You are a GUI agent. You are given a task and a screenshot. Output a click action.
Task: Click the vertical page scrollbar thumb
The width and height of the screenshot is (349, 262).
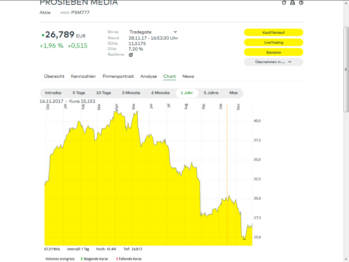pyautogui.click(x=346, y=70)
